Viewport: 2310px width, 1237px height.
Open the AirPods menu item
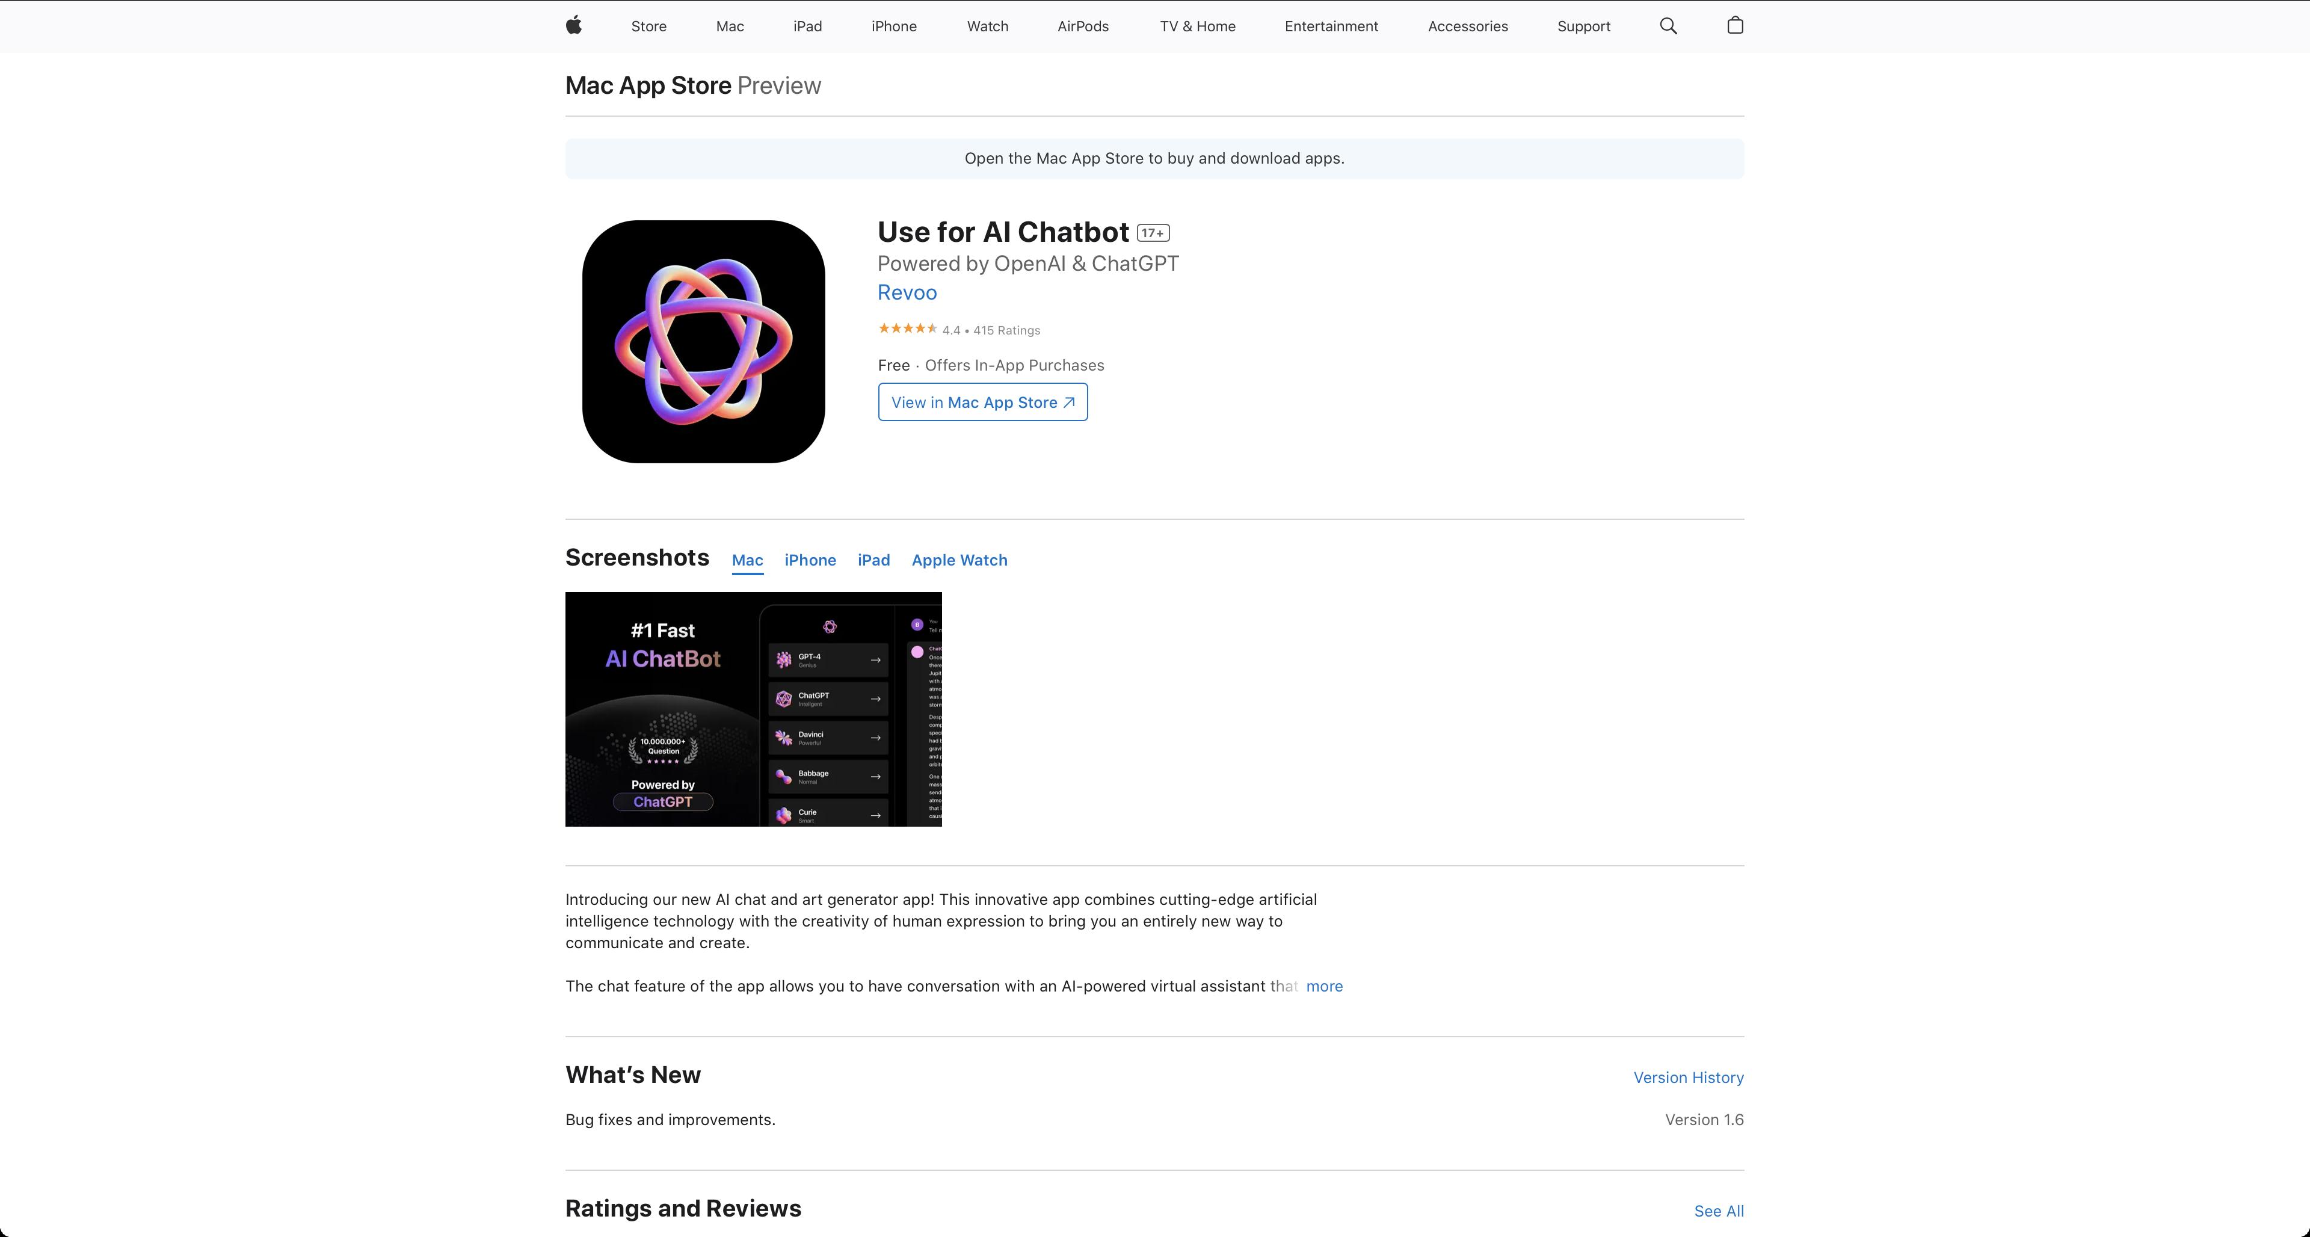[x=1082, y=26]
